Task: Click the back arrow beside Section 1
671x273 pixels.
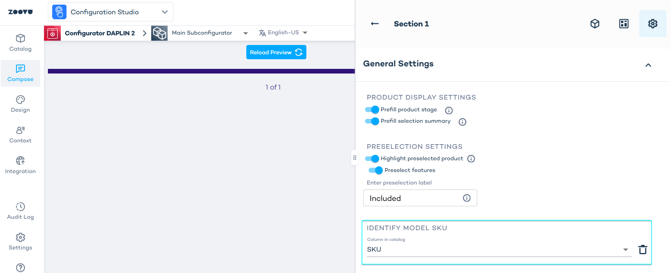Action: (375, 24)
